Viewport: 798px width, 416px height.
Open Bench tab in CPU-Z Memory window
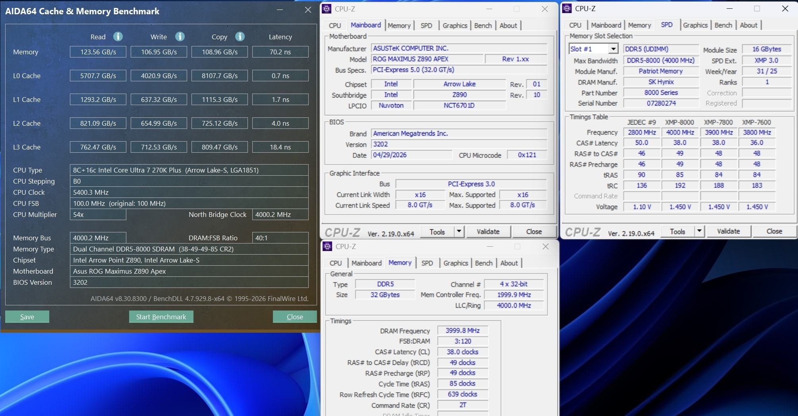point(484,263)
